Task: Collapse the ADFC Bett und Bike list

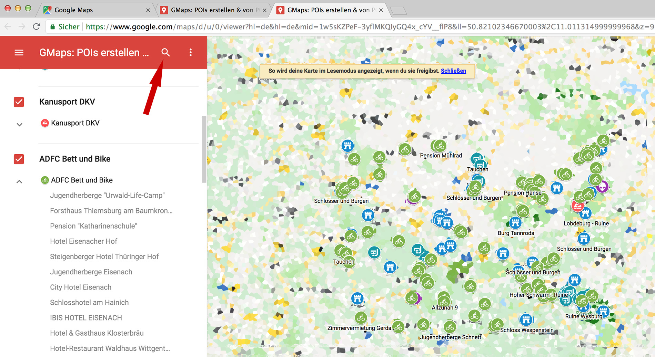Action: click(19, 181)
